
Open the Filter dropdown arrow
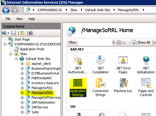click(x=114, y=42)
